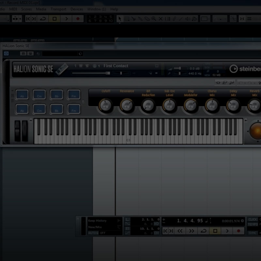This screenshot has height=261, width=261.
Task: Click the Chorus Mix knob
Action: click(x=212, y=105)
